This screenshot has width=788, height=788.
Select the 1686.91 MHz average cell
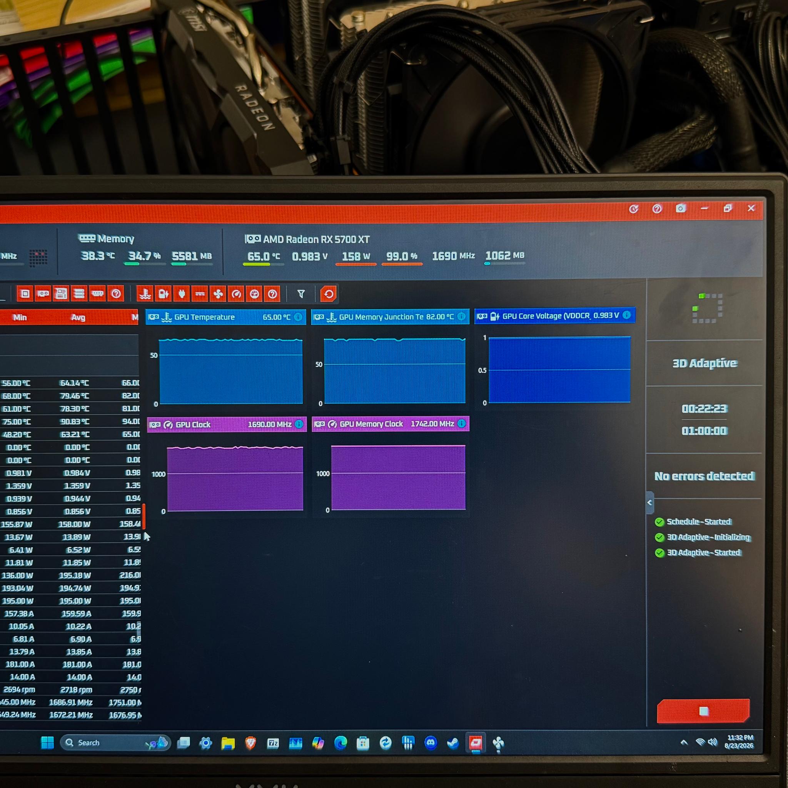coord(71,702)
